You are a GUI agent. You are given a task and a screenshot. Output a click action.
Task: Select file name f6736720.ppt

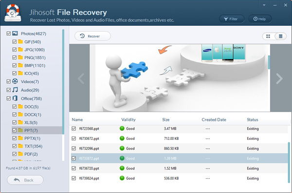coord(89,168)
